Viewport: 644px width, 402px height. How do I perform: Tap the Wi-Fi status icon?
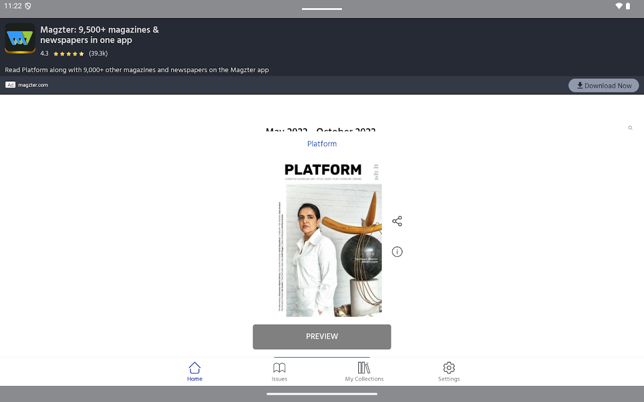pyautogui.click(x=619, y=6)
